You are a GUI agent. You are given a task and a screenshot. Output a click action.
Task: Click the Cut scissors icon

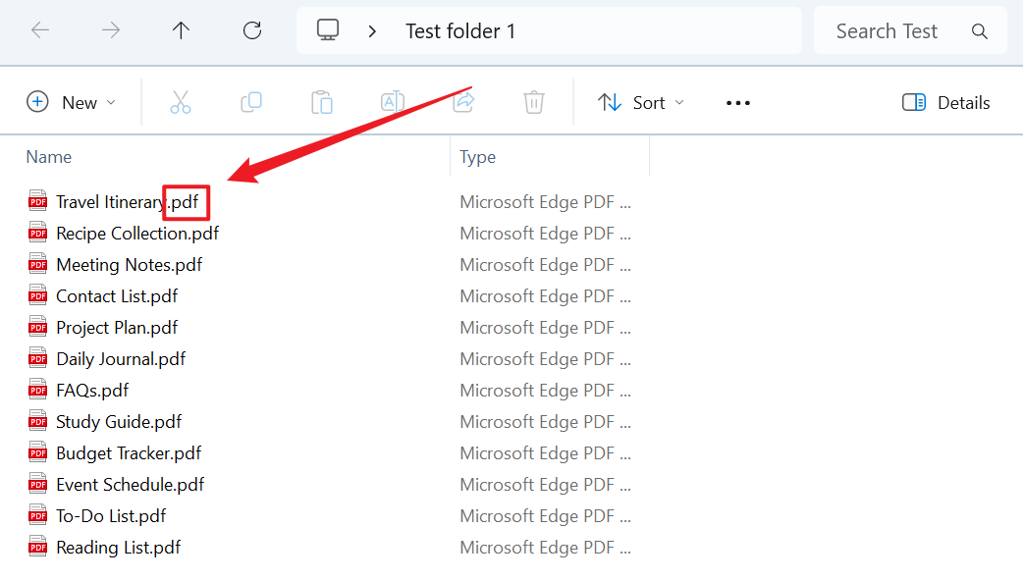tap(181, 102)
